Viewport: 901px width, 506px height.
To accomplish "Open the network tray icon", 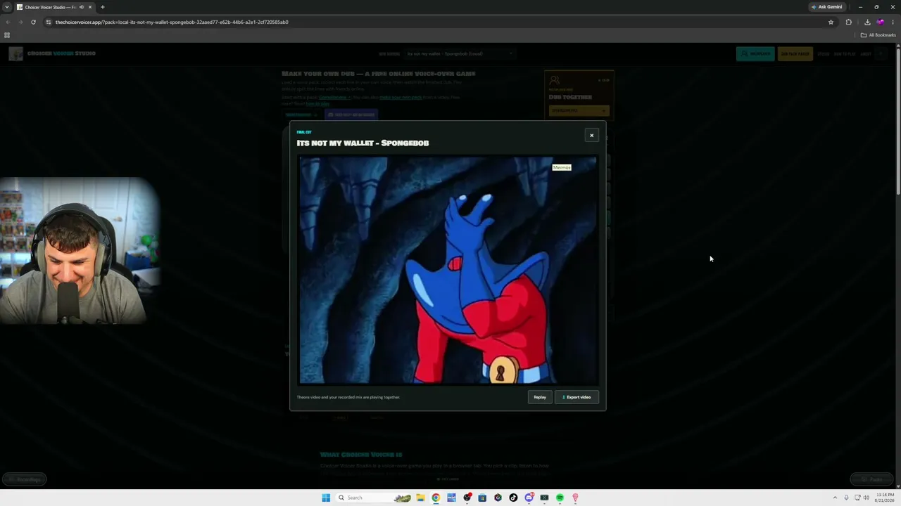I will pyautogui.click(x=857, y=498).
